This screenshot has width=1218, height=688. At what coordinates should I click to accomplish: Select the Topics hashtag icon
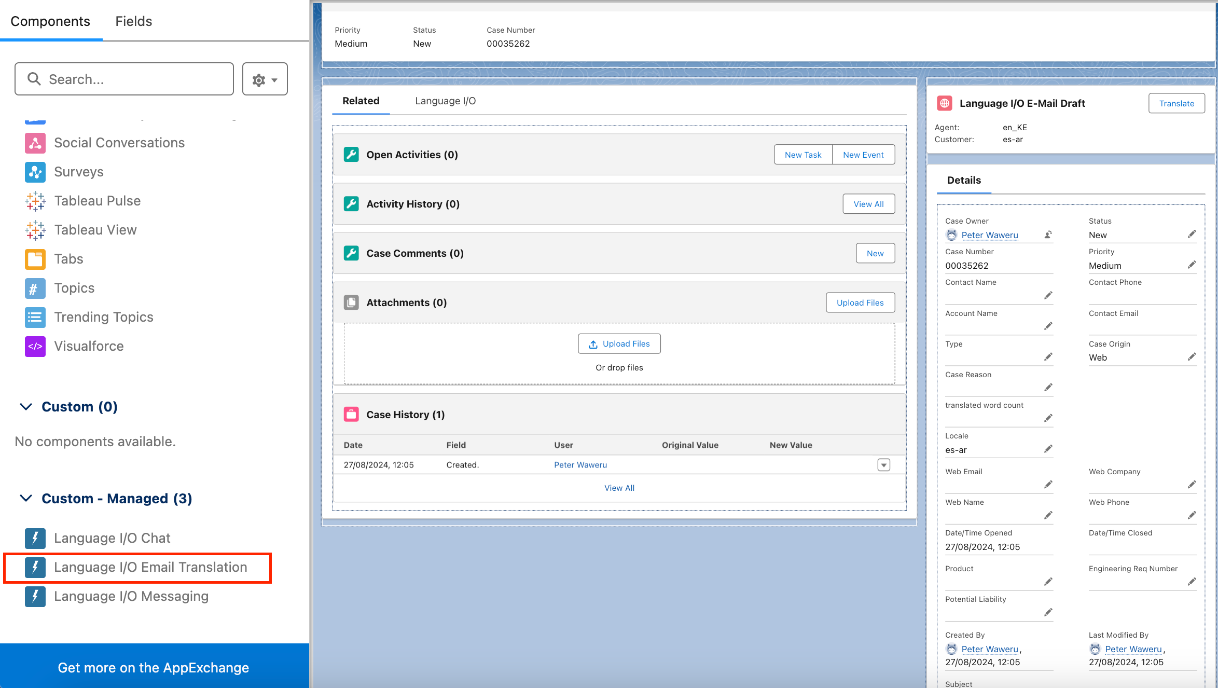coord(35,288)
